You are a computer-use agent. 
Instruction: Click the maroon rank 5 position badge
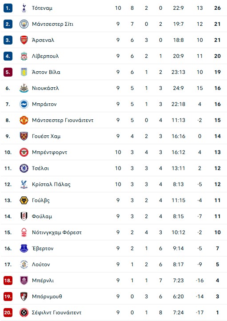[x=8, y=72]
